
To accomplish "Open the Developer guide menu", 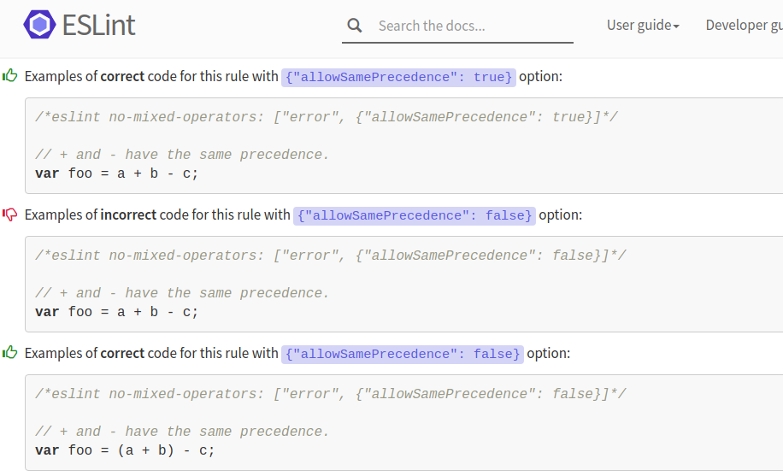I will point(743,26).
